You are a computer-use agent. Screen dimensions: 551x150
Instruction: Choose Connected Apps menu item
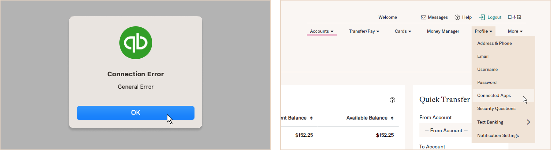(494, 95)
